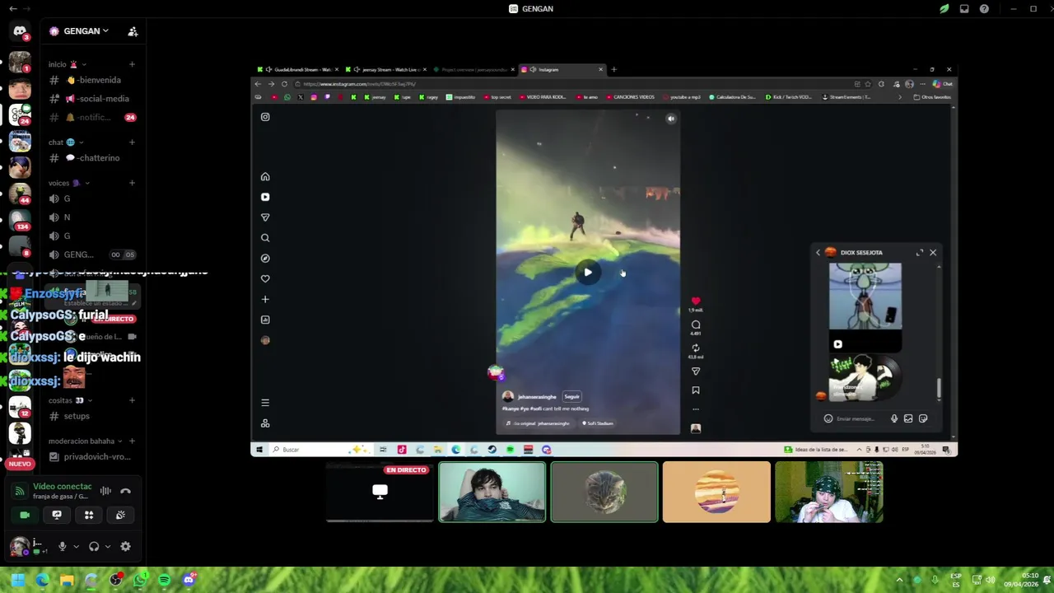Open headphone output options arrow
This screenshot has height=593, width=1054.
coord(108,546)
